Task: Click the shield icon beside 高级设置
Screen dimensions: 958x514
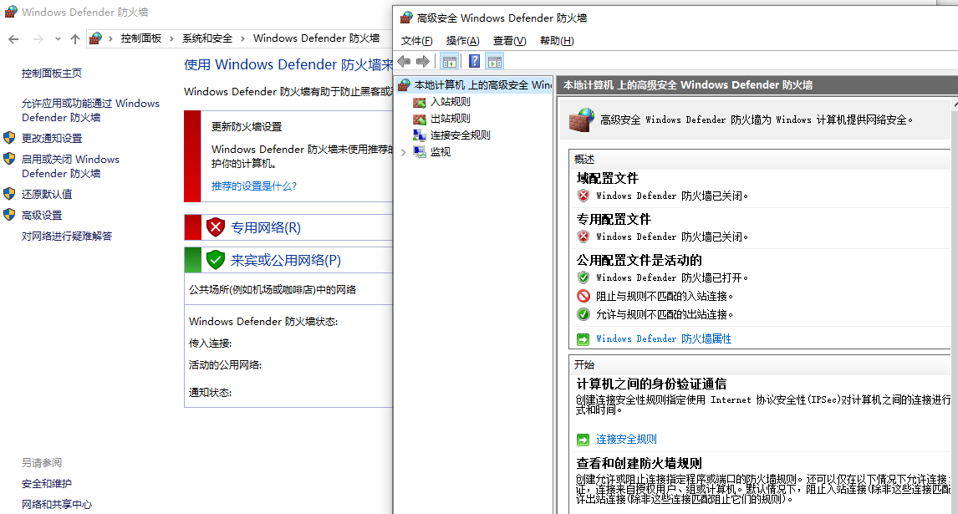Action: tap(9, 215)
